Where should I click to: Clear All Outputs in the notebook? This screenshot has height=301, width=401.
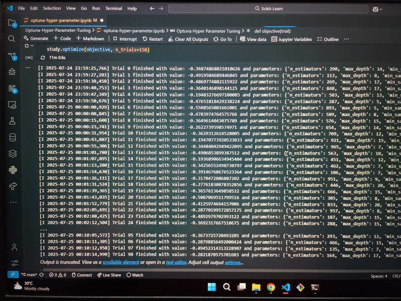click(188, 39)
